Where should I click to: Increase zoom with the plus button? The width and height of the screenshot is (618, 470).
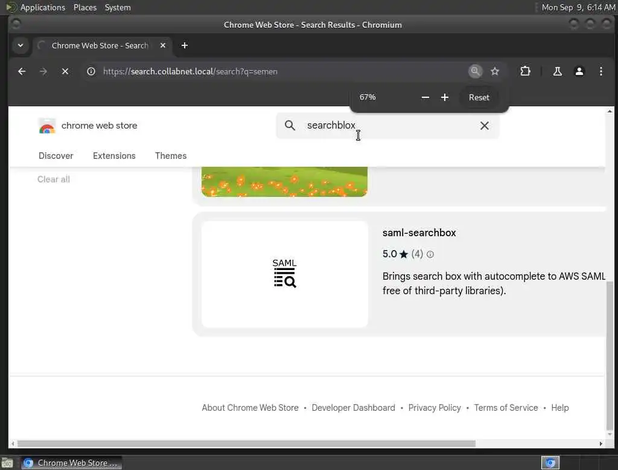point(445,97)
